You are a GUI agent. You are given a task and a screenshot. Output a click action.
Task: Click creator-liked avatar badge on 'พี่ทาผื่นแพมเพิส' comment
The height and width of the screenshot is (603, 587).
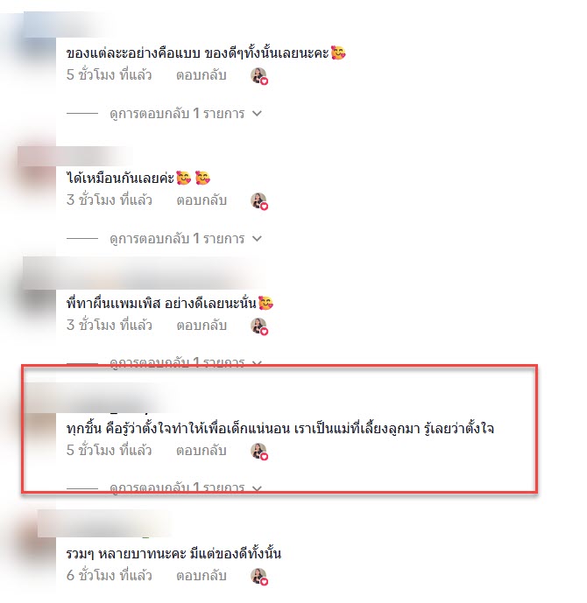click(x=259, y=326)
